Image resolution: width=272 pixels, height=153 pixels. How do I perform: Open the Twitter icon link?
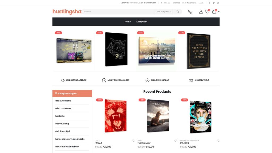(x=214, y=3)
